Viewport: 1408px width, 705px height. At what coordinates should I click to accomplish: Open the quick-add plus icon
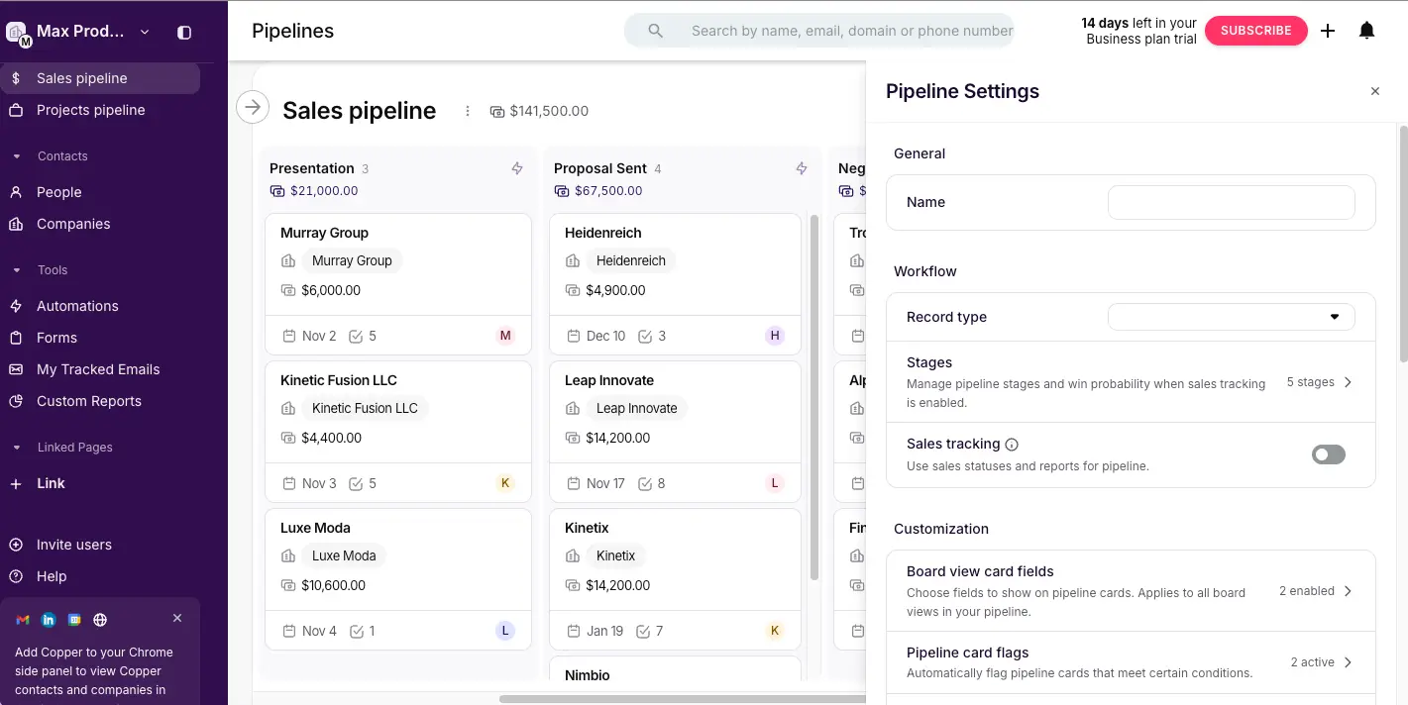pos(1327,30)
